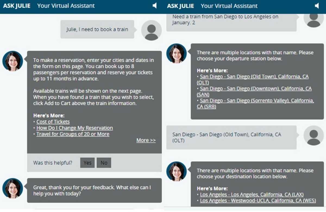Mute the speaker icon in the left panel
Image resolution: width=326 pixels, height=212 pixels.
click(x=155, y=5)
